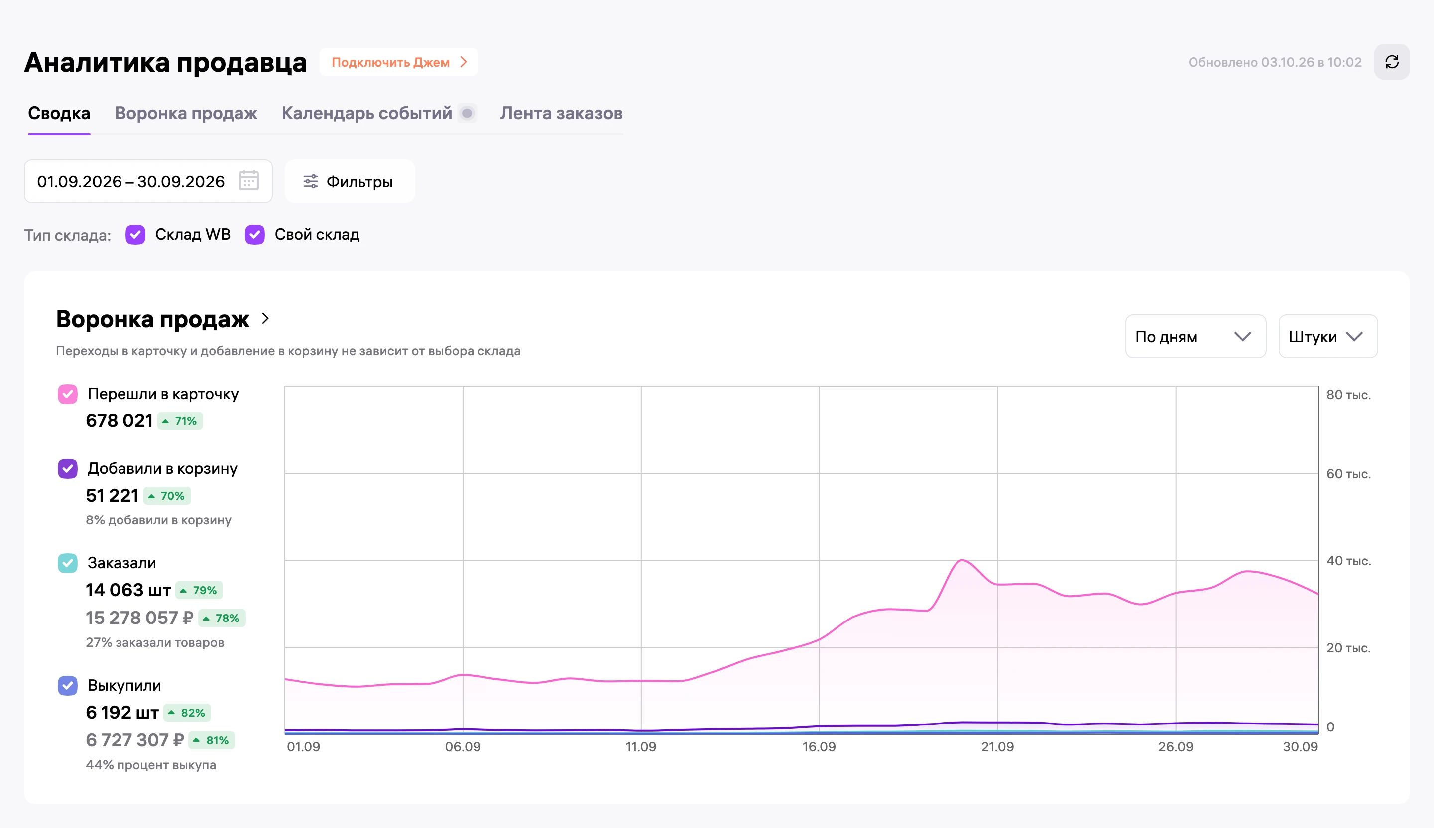Switch to the Воронка продаж tab
The height and width of the screenshot is (828, 1434).
(x=186, y=114)
